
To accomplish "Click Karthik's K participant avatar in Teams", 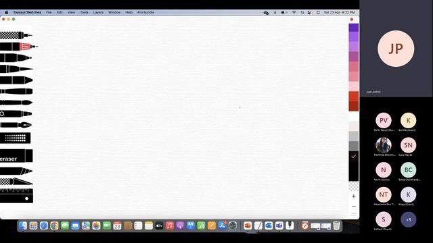I will coord(408,120).
